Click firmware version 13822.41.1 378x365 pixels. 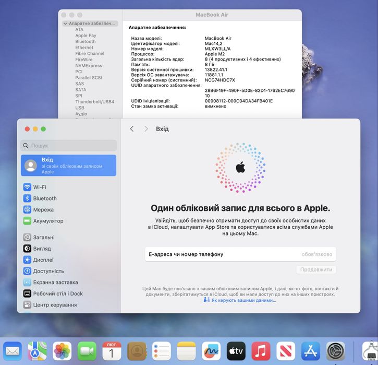click(x=216, y=70)
